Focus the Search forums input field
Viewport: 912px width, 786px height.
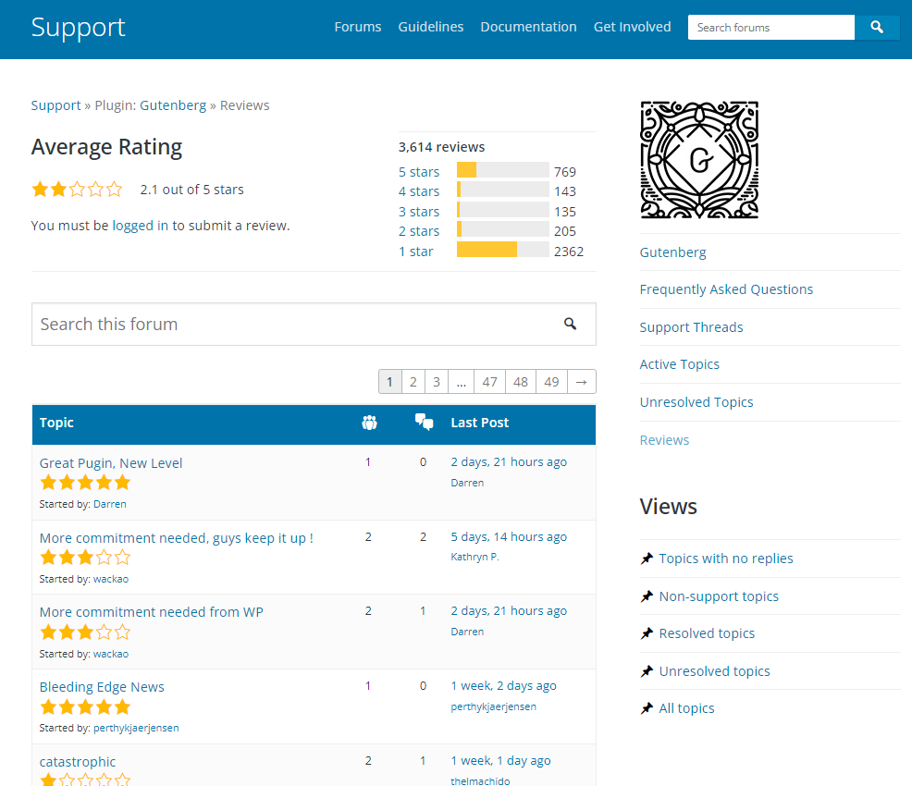pos(771,28)
